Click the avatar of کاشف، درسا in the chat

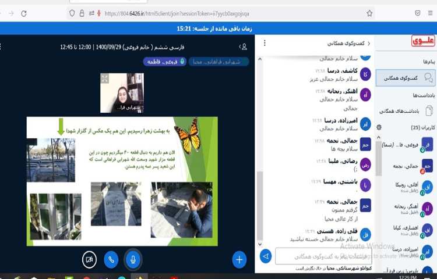pos(365,74)
